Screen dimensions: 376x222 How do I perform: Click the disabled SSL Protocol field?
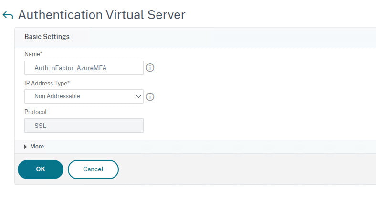84,126
